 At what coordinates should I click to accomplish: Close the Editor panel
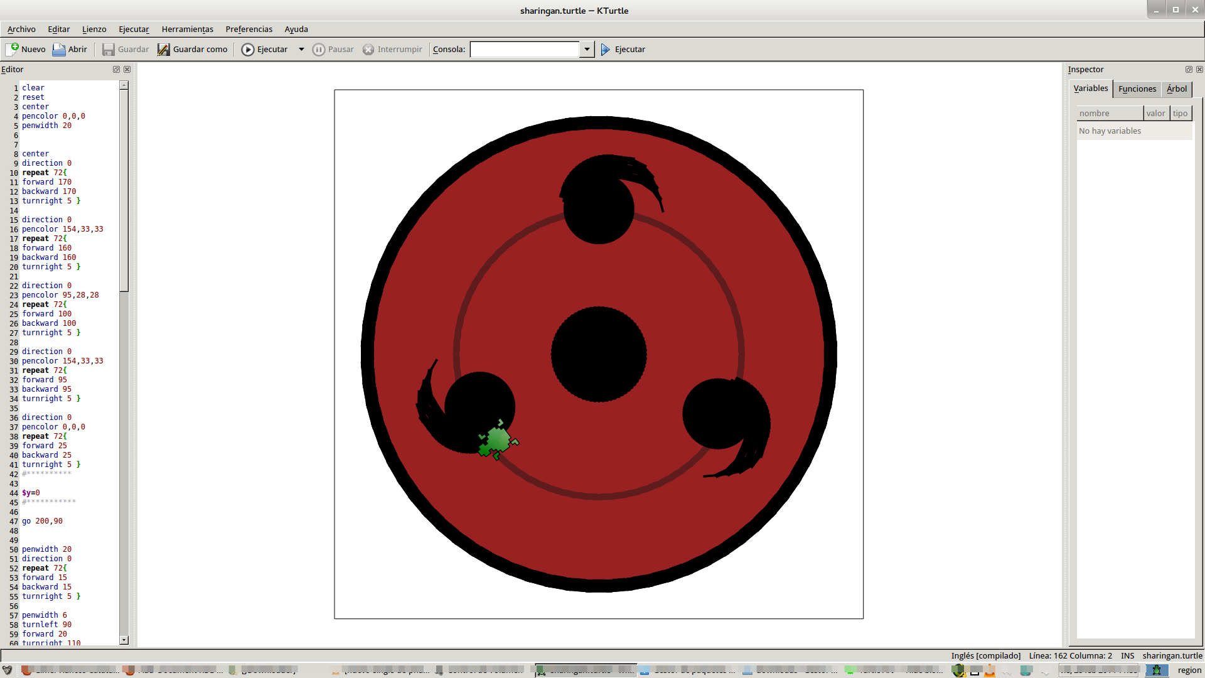[127, 69]
